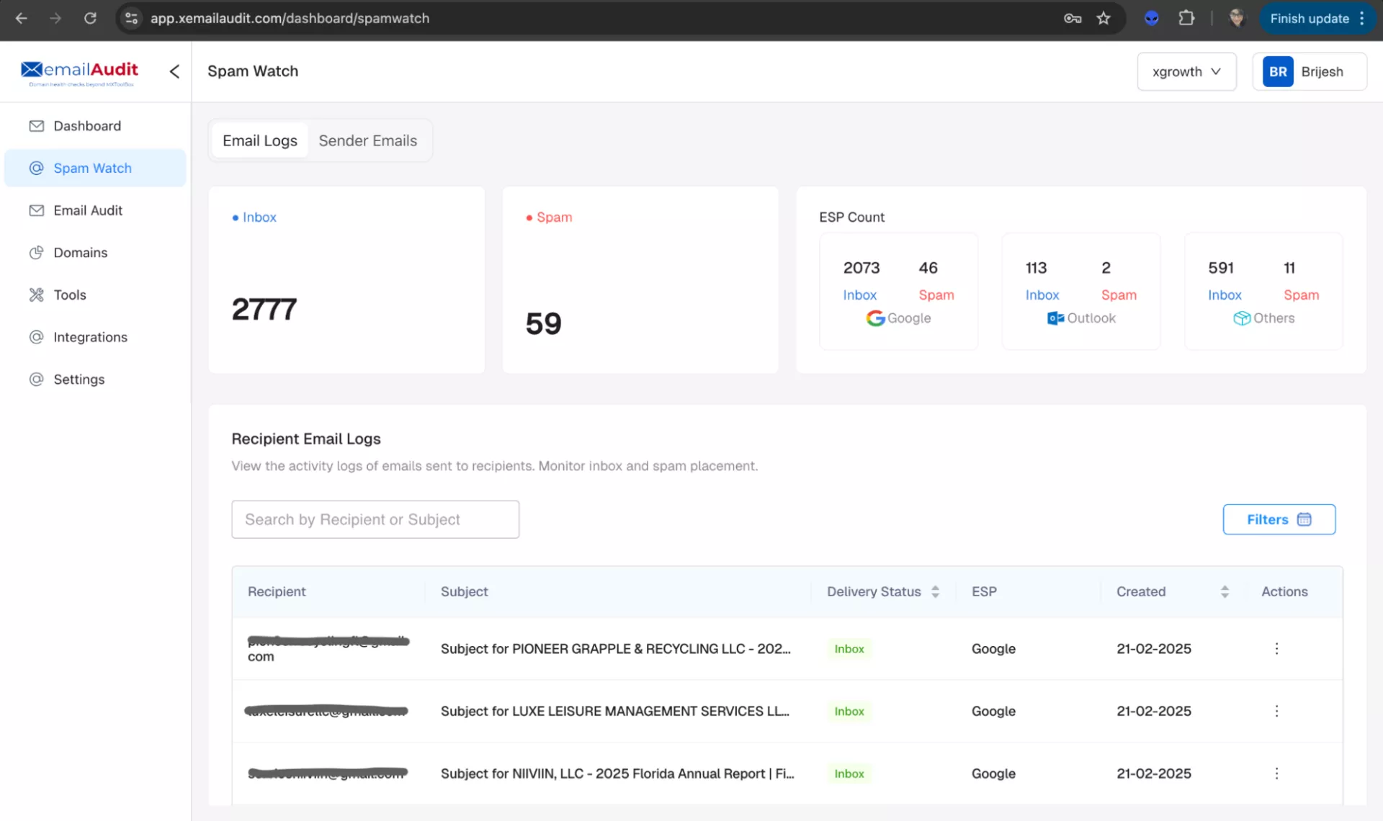Click the Filters button
Viewport: 1383px width, 821px height.
point(1279,519)
